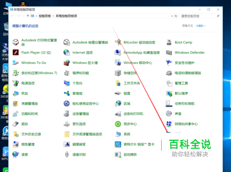Open the 语言 link

[x=24, y=155]
